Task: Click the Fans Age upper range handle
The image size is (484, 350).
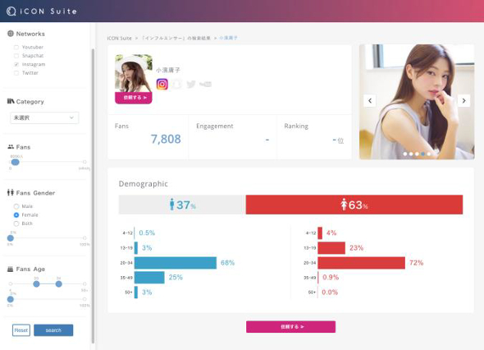Action: (58, 283)
